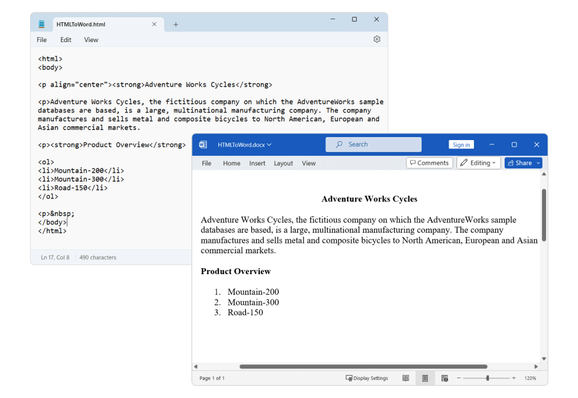578x398 pixels.
Task: Switch to Web Layout view icon
Action: click(x=444, y=378)
